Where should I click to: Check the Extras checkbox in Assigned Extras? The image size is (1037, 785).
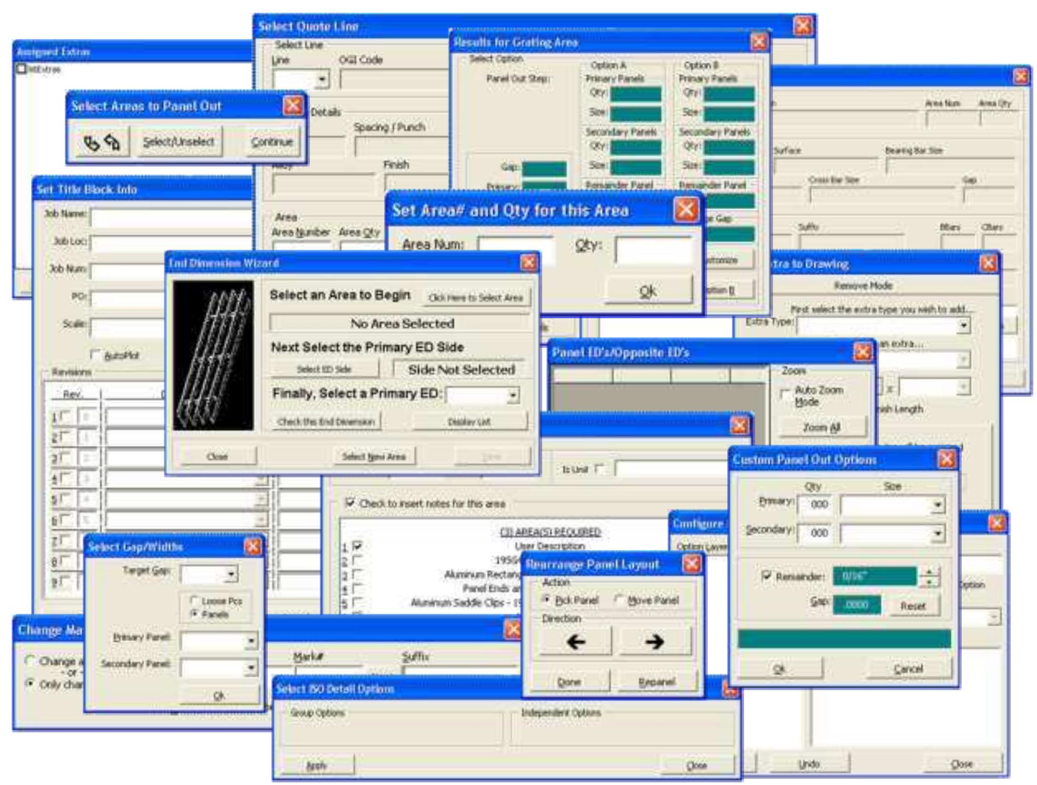click(21, 69)
